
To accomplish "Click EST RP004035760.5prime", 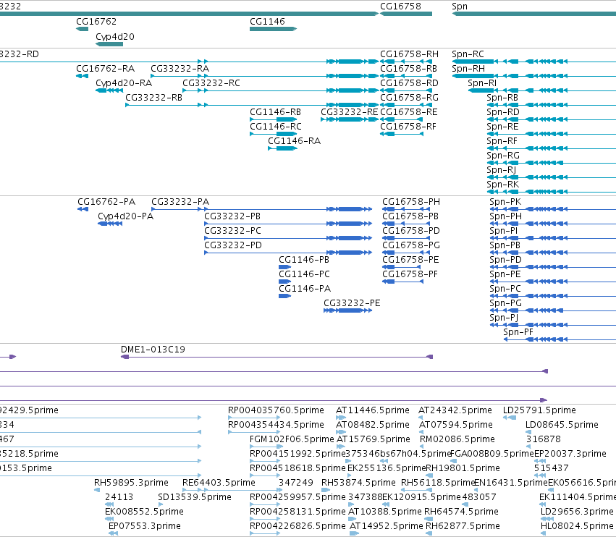I will click(276, 410).
